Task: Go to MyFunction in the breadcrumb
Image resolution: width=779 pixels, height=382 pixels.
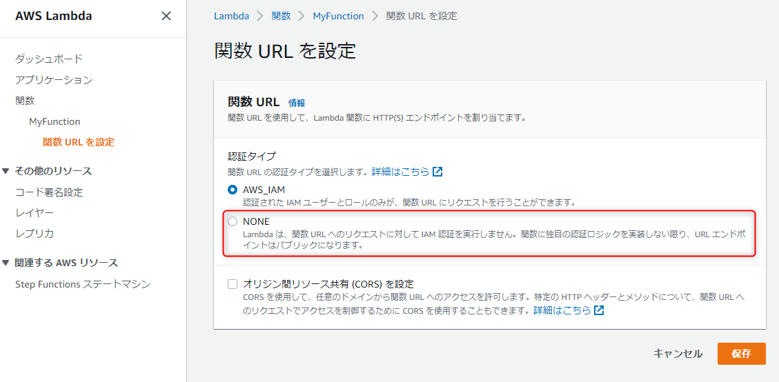Action: click(338, 16)
